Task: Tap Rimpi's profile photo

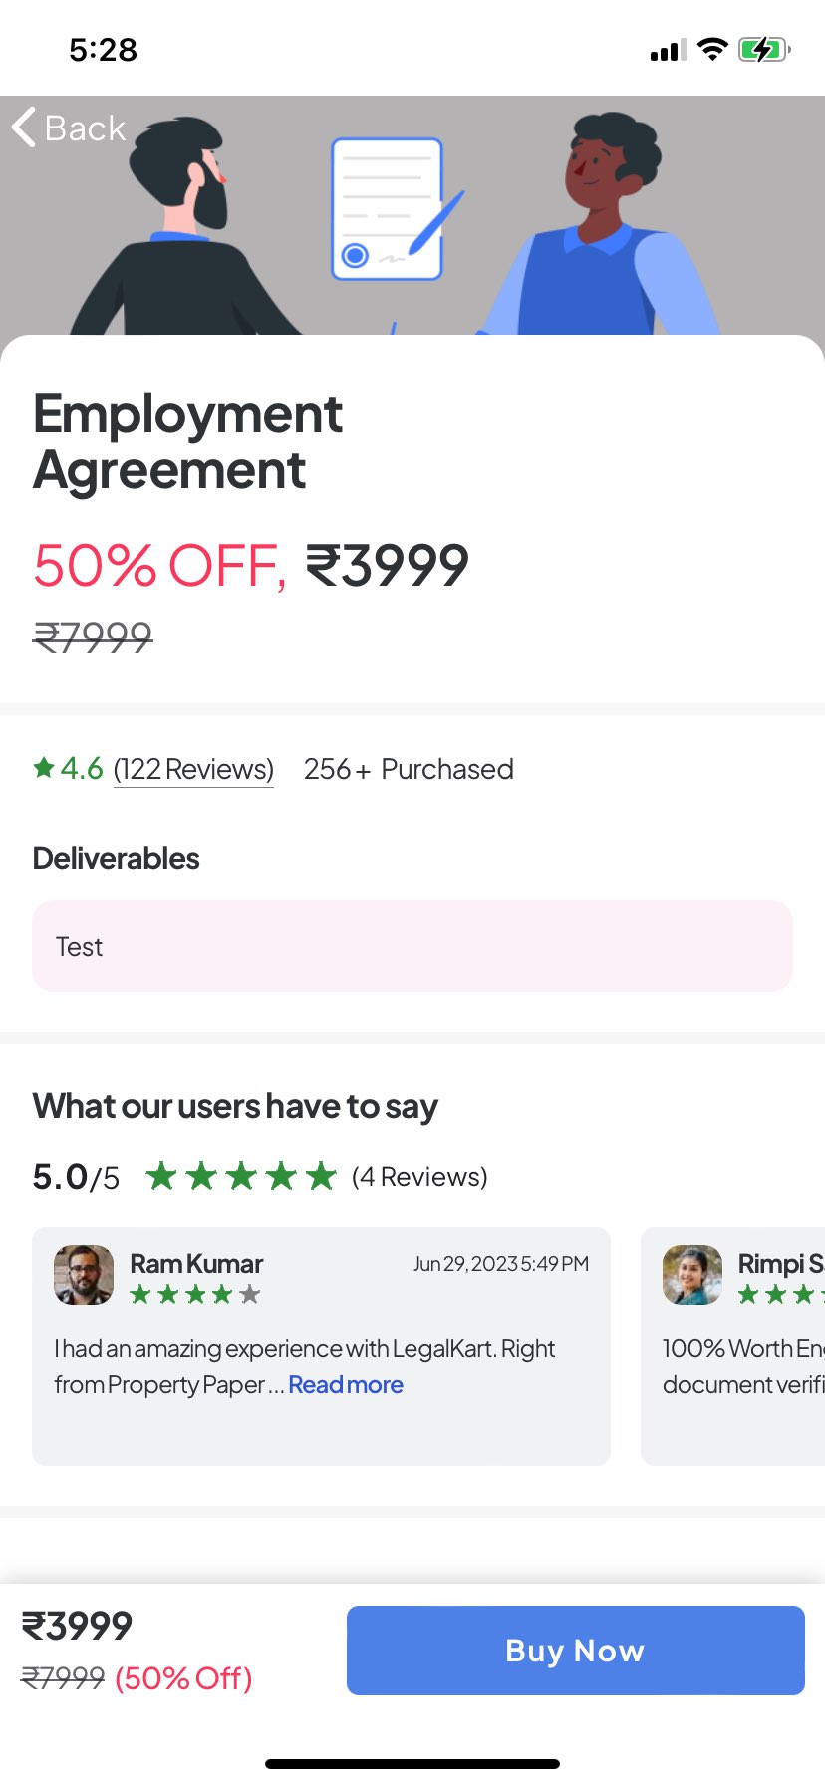Action: tap(692, 1275)
